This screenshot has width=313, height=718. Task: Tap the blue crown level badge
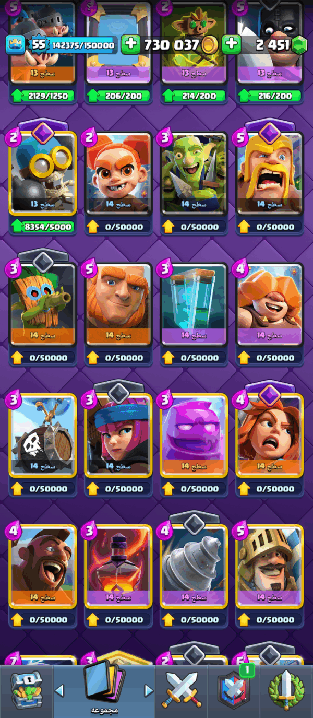click(x=16, y=45)
